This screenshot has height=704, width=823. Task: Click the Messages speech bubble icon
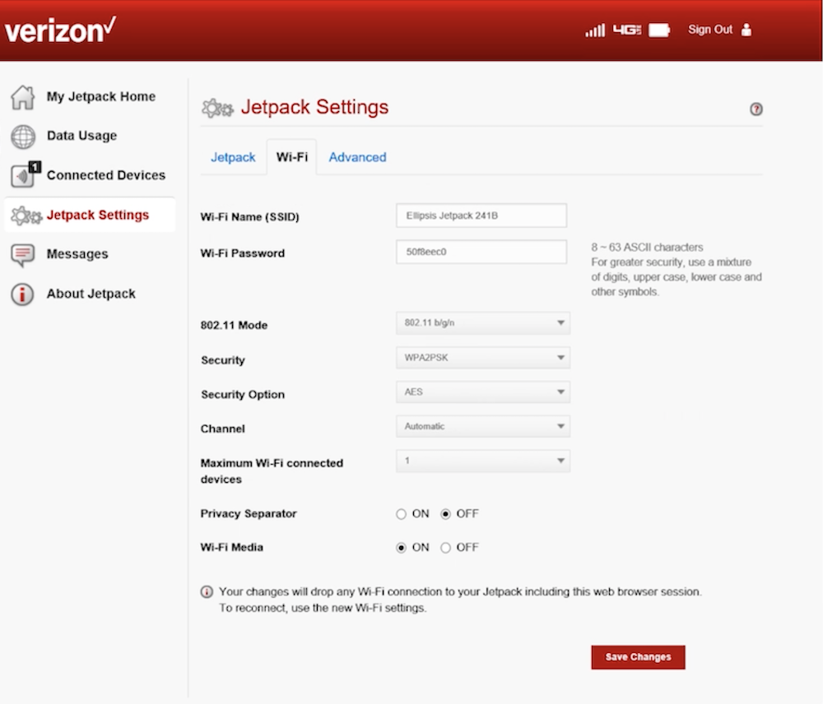[22, 255]
